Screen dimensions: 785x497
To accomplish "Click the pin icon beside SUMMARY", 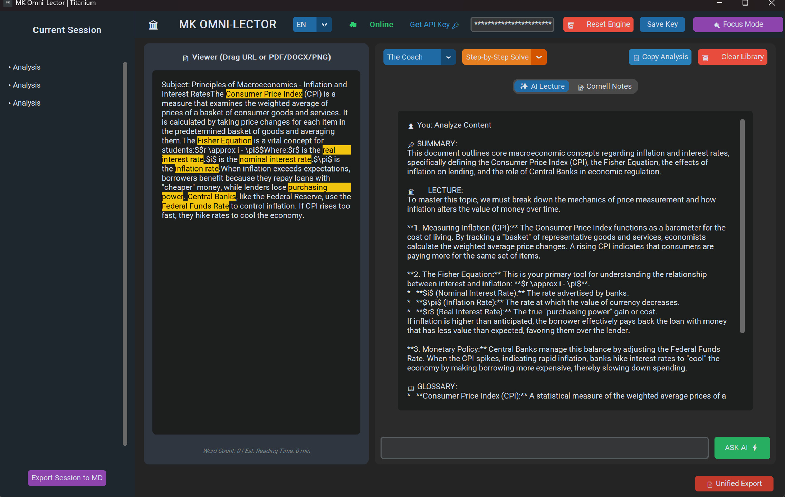I will [411, 144].
